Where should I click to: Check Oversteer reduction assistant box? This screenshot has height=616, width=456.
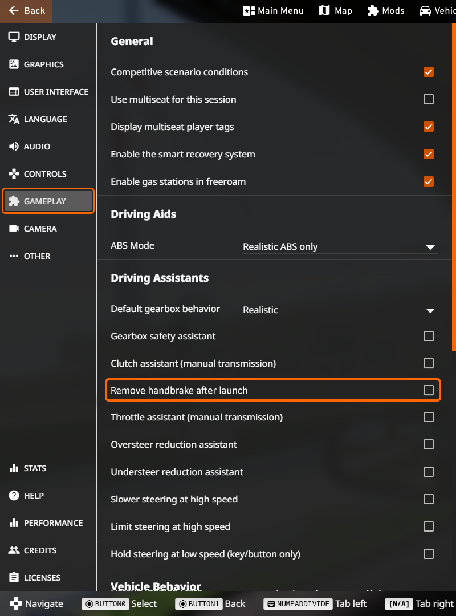429,444
